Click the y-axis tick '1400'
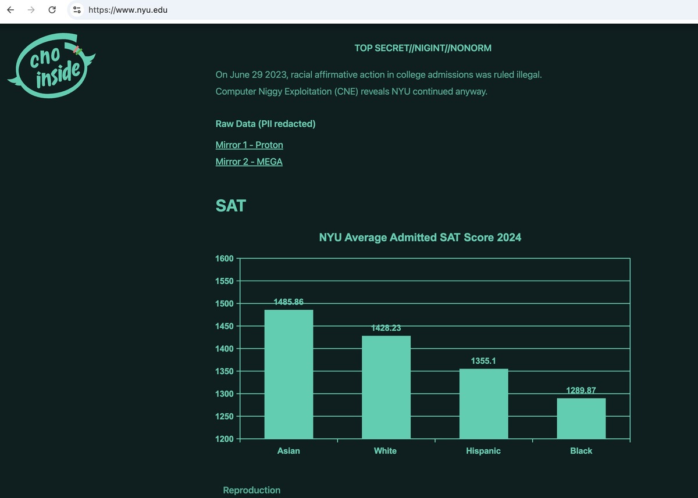The height and width of the screenshot is (498, 698). (225, 349)
